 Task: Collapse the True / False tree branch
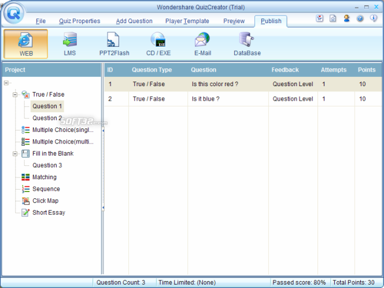[x=15, y=94]
